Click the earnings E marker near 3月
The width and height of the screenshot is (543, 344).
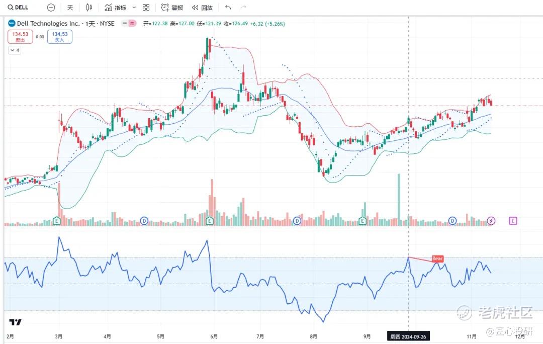pos(57,220)
